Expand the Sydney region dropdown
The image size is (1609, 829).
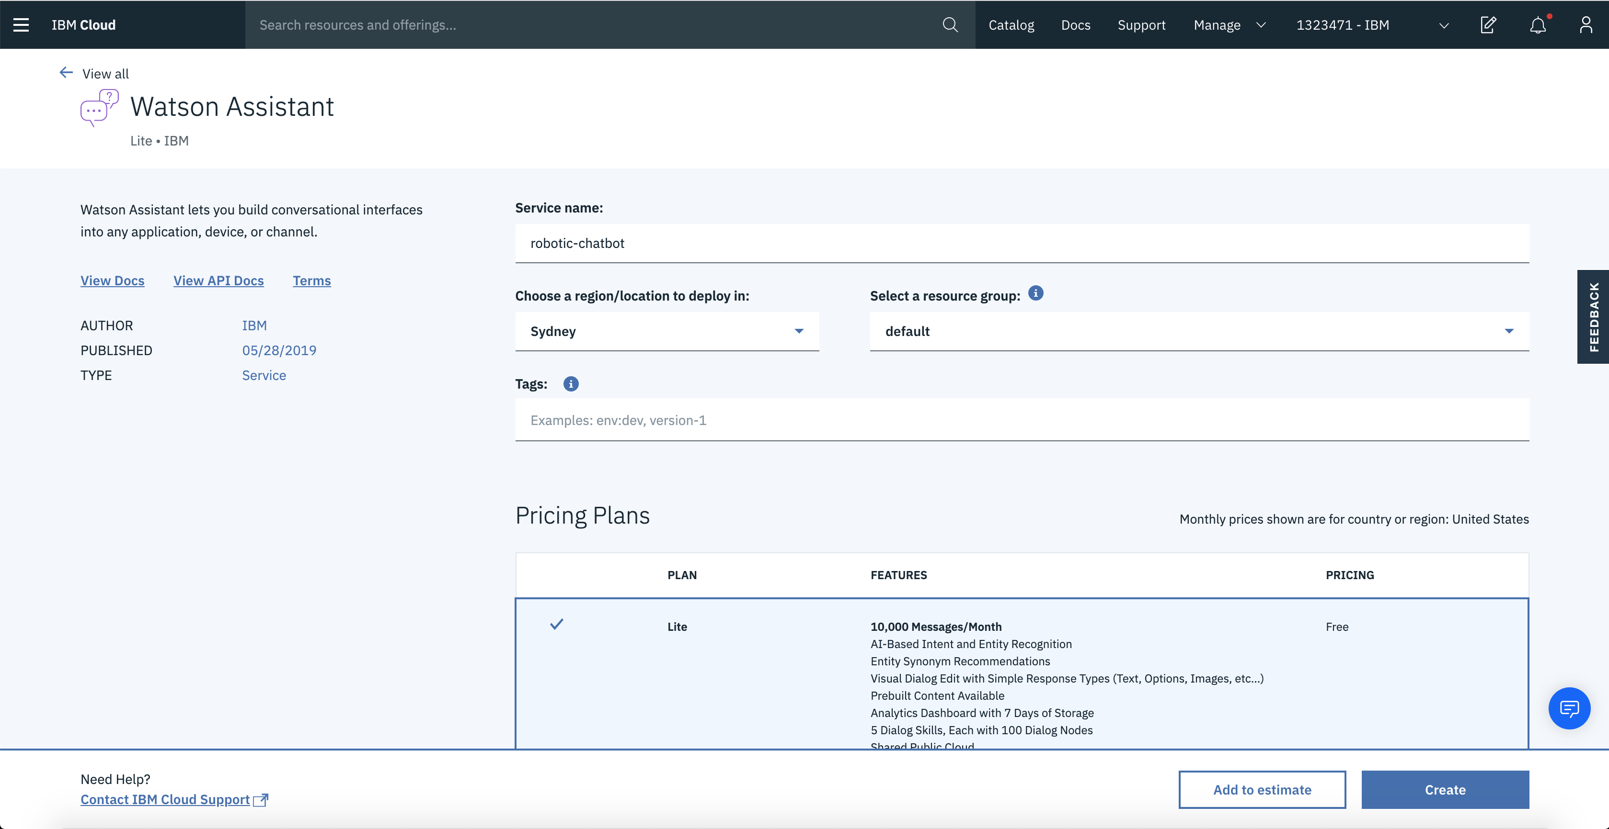667,331
